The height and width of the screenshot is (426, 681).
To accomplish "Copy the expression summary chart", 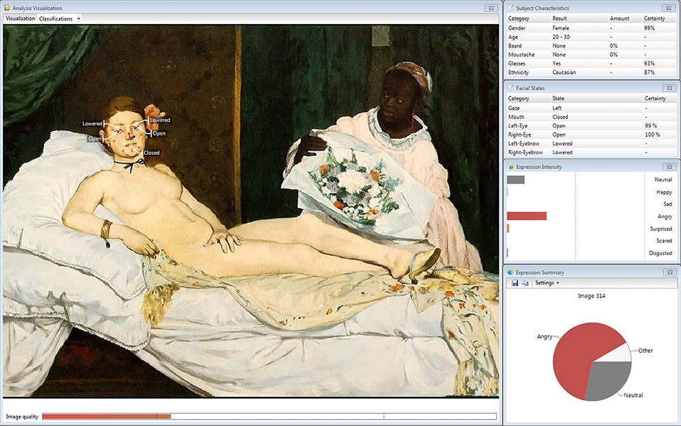I will click(525, 283).
